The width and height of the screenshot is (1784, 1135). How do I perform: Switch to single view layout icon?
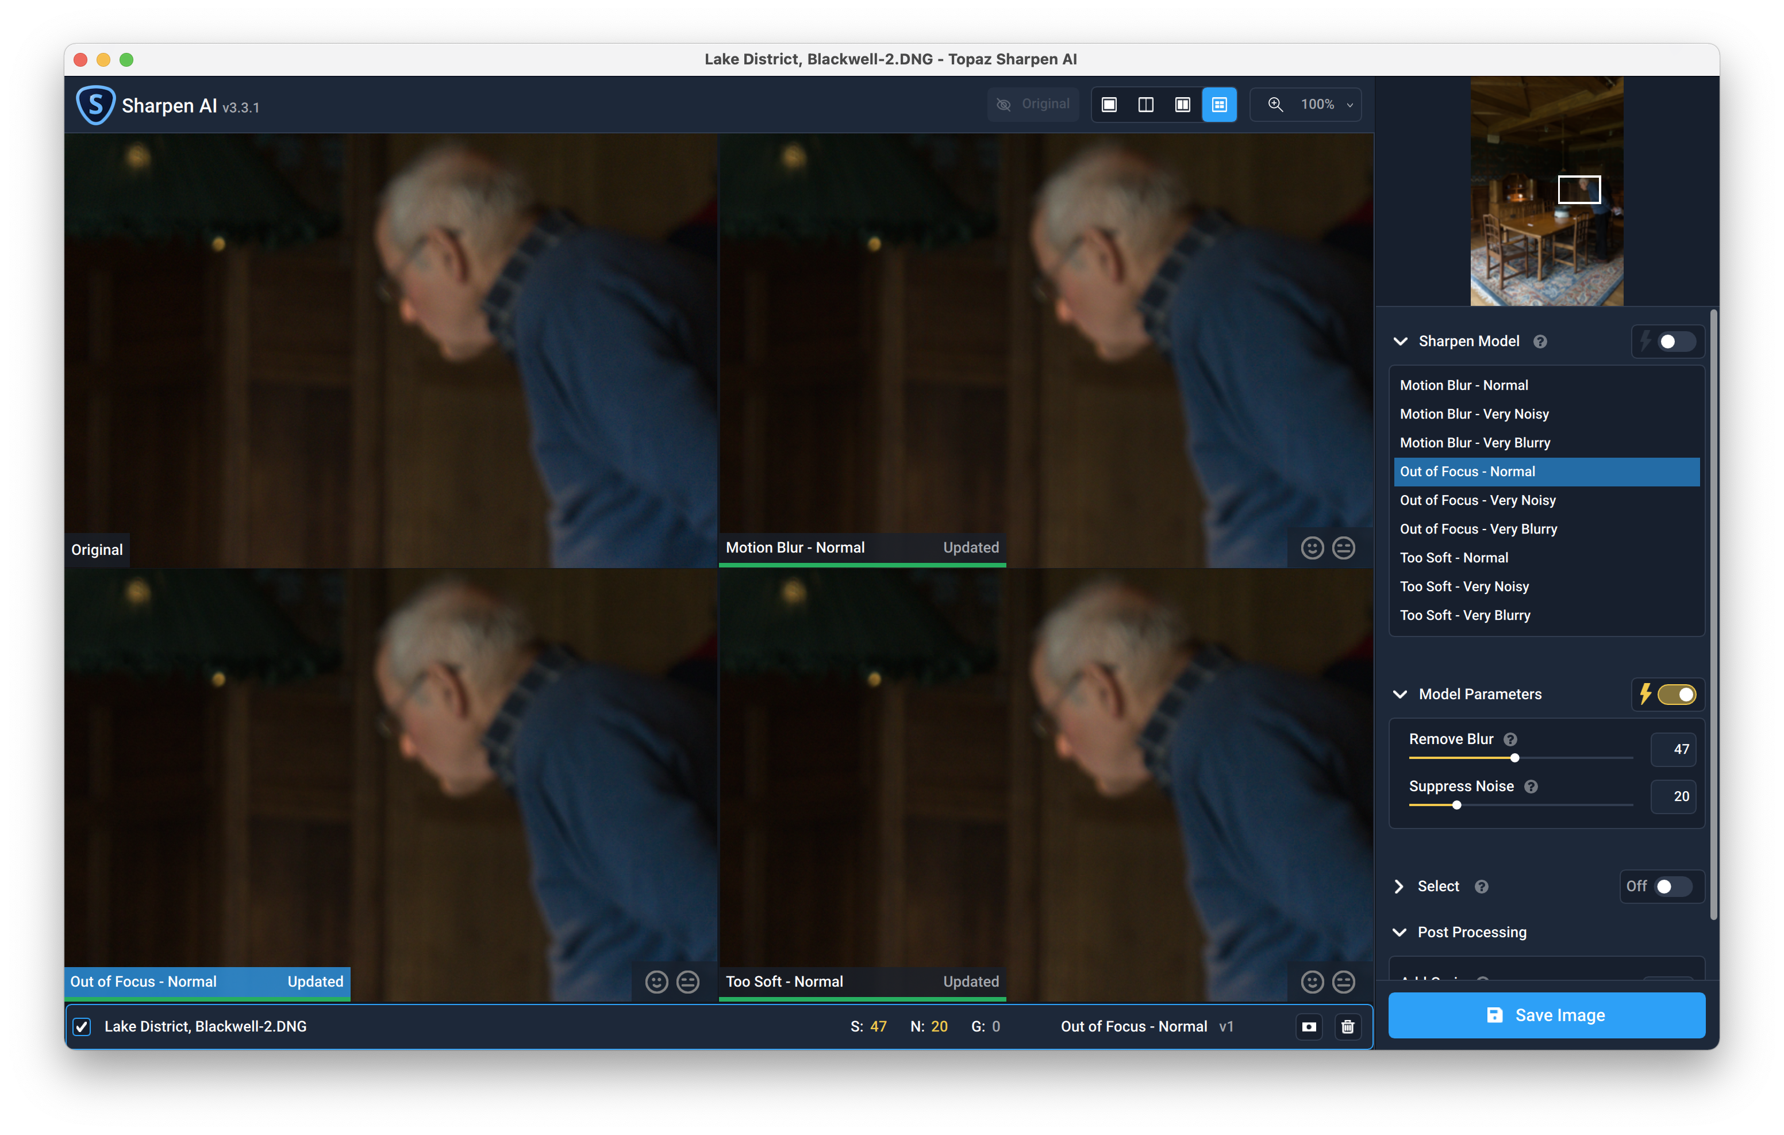1108,105
